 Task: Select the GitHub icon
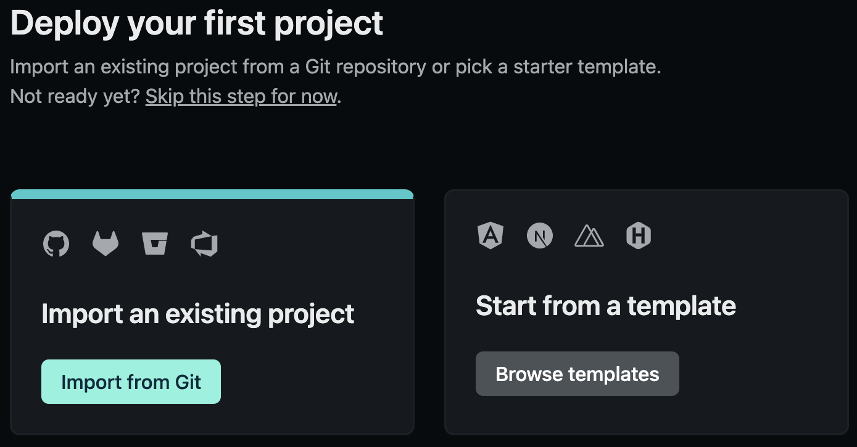tap(56, 243)
